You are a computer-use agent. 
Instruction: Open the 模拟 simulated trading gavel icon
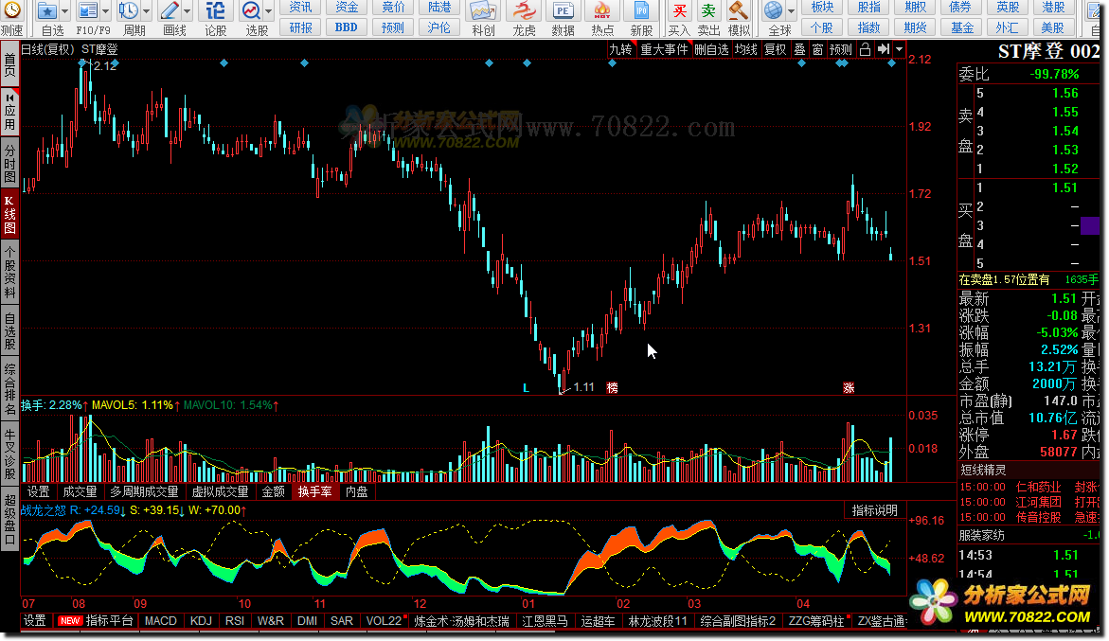[739, 10]
